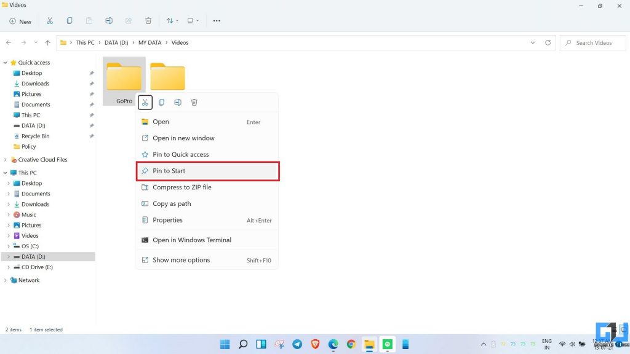
Task: Refresh the folder view with the refresh icon
Action: [548, 42]
